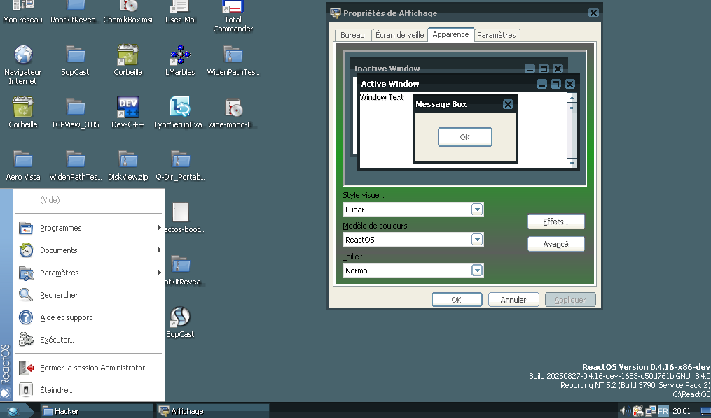
Task: Select the SopCast folder beside Navigateur Internet
Action: (x=75, y=55)
